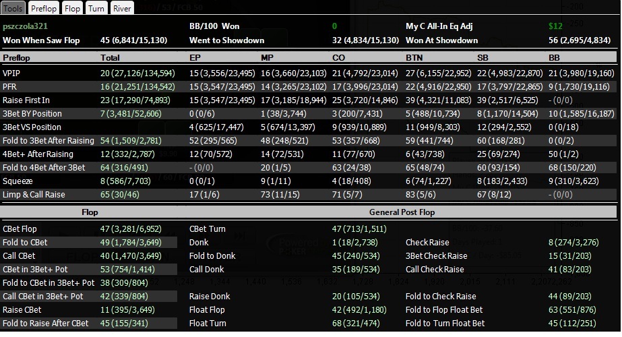Click the 3Bet BY Position label
Screen dimensions: 622x337
[32, 113]
